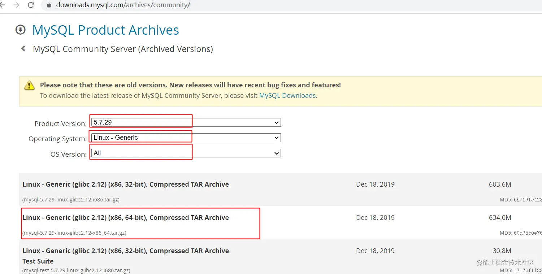
Task: Open the Operating System dropdown Linux - Generic
Action: (186, 138)
